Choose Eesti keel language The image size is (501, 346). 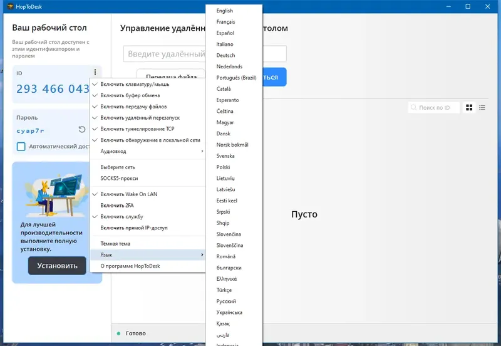(234, 201)
